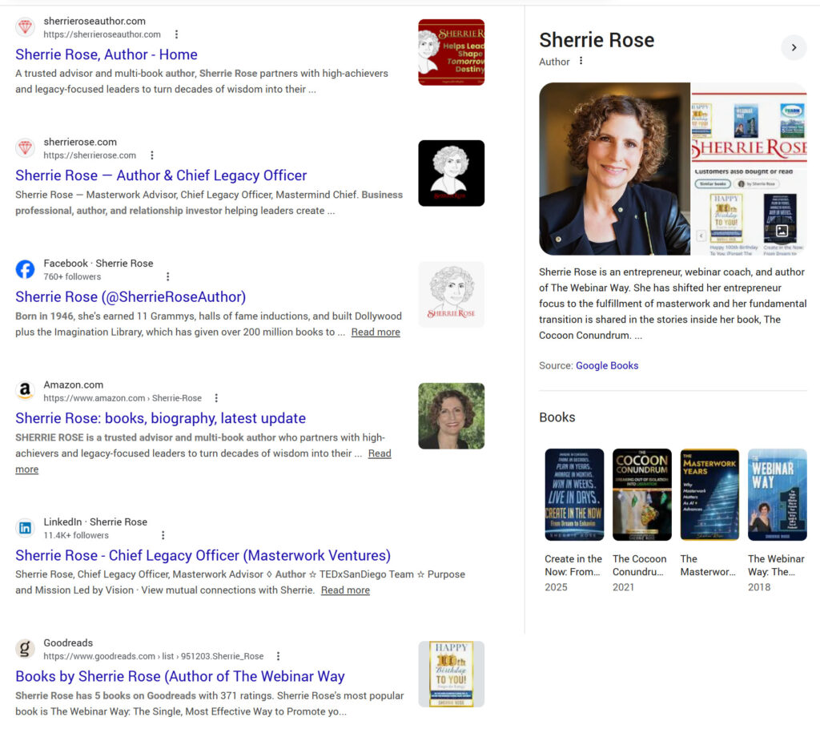Click the sherrieroseauthor.com diamond favicon
Image resolution: width=820 pixels, height=737 pixels.
pyautogui.click(x=26, y=27)
